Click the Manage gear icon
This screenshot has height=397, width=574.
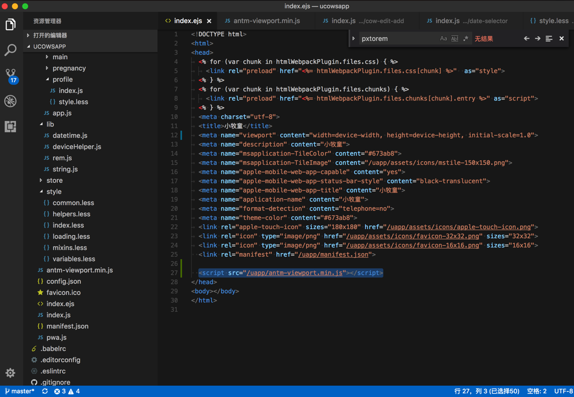point(10,373)
